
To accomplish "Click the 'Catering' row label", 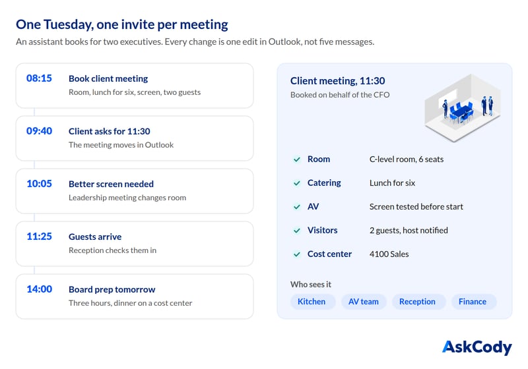I will [x=324, y=183].
